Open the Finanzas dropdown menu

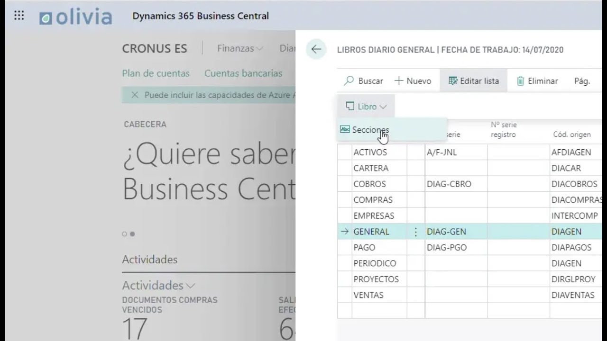pyautogui.click(x=240, y=48)
